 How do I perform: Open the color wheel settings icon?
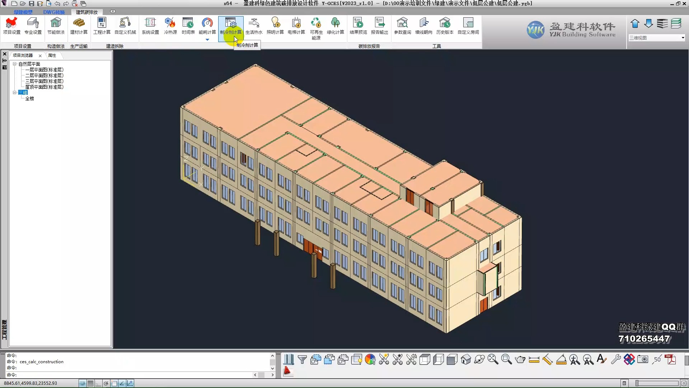point(370,359)
